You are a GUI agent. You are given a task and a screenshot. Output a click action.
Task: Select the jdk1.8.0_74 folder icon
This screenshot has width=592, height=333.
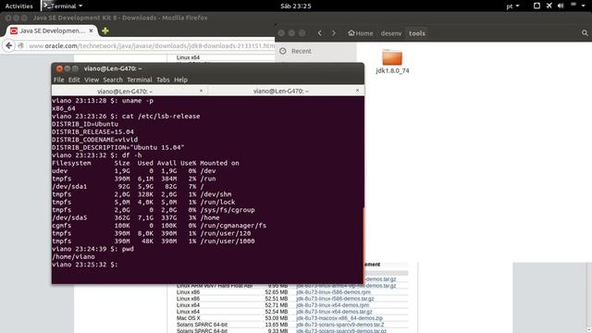tap(392, 57)
